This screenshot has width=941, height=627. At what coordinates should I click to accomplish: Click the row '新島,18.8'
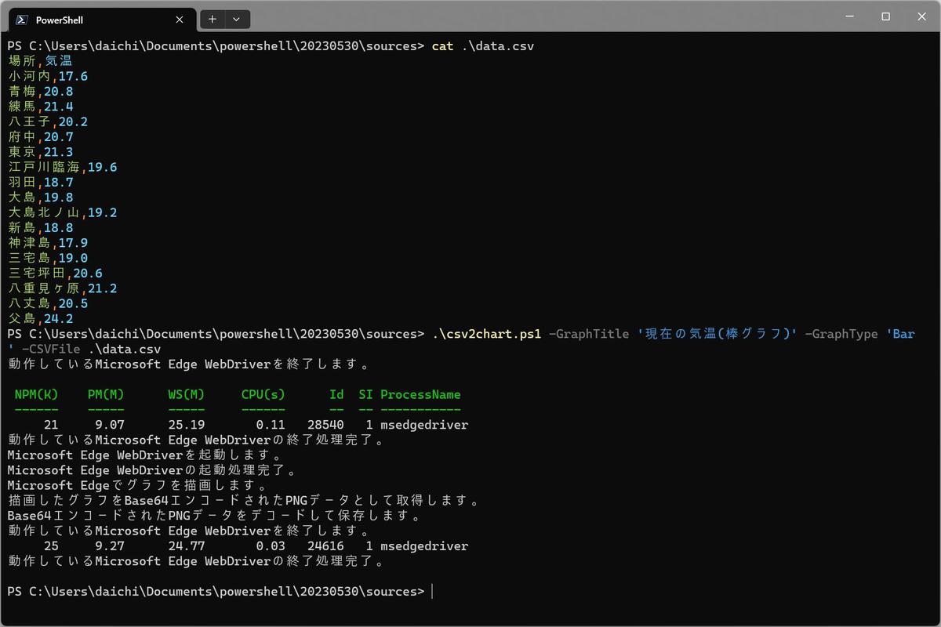(x=41, y=227)
